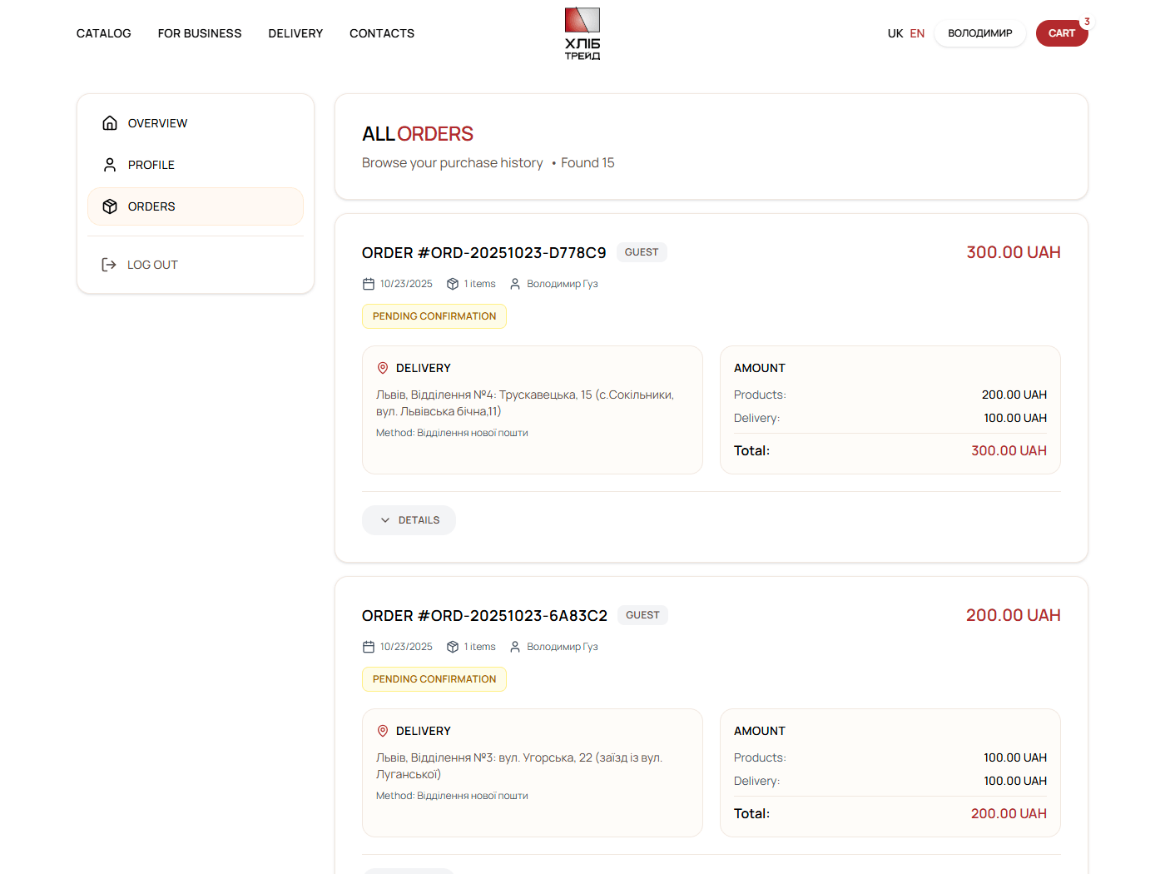Viewport: 1165px width, 874px height.
Task: Click the package icon beside ORDERS
Action: pos(110,206)
